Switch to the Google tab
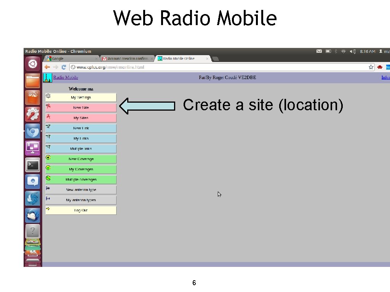 pyautogui.click(x=72, y=59)
